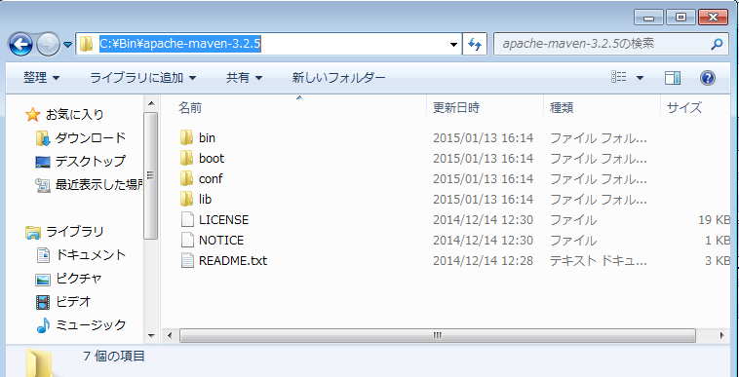Viewport: 739px width, 377px height.
Task: Click the horizontal scrollbar right arrow
Action: 721,335
